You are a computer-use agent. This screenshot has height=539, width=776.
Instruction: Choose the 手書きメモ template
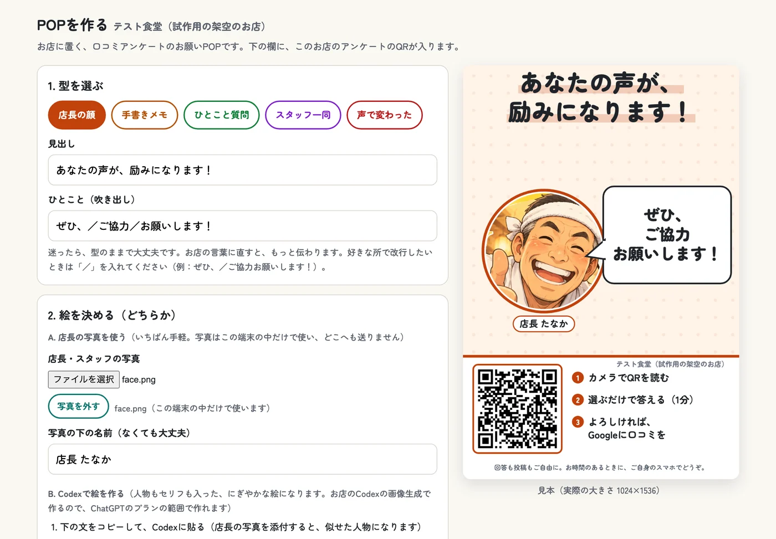(x=145, y=115)
